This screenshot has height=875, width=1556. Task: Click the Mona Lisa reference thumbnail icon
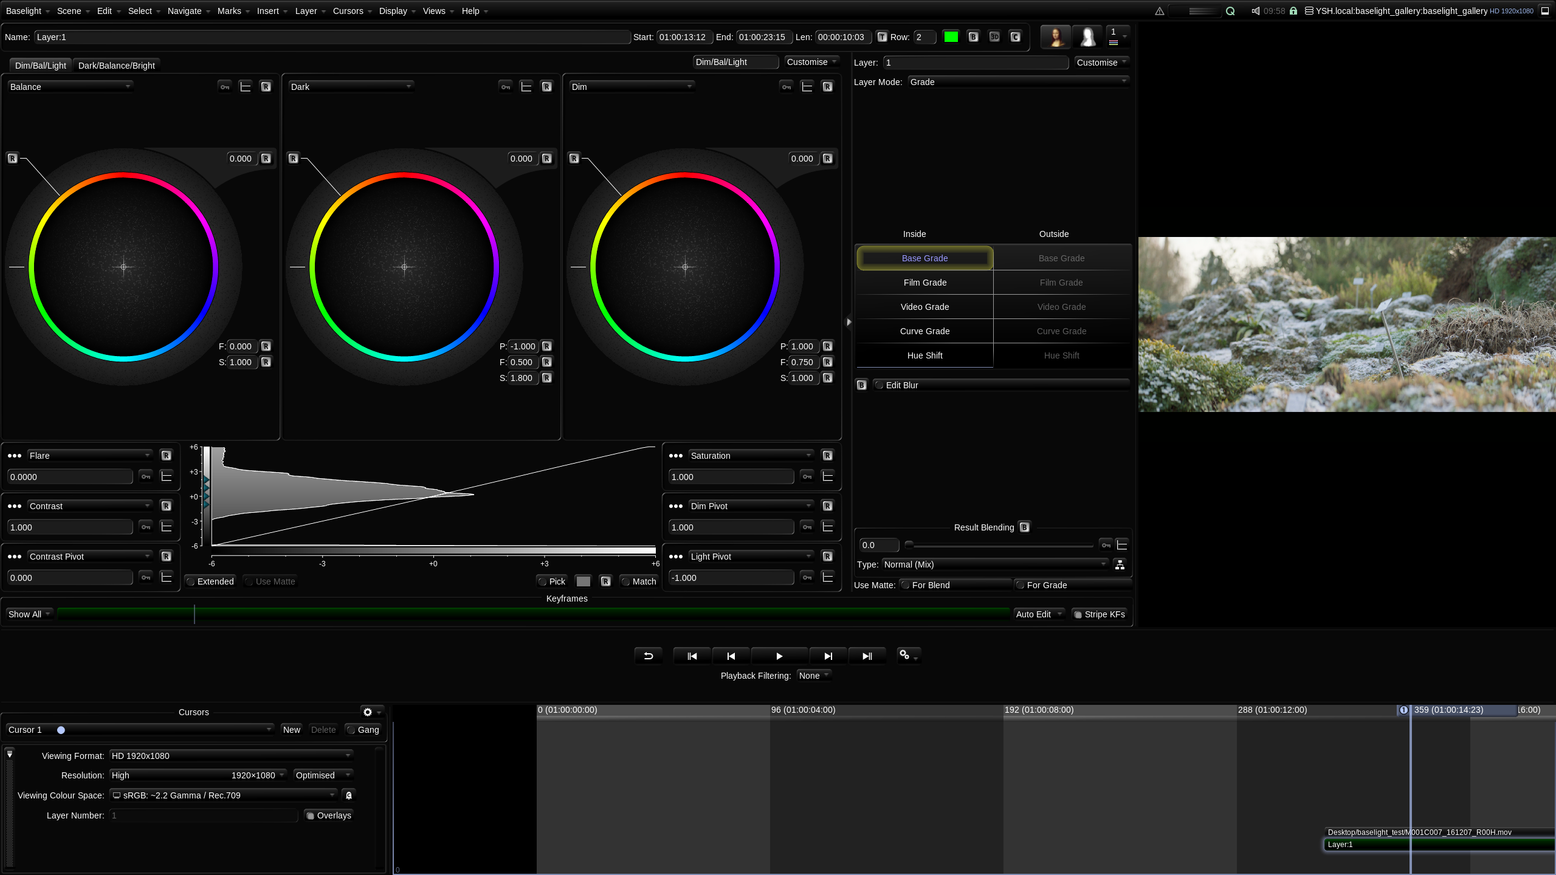click(1056, 37)
